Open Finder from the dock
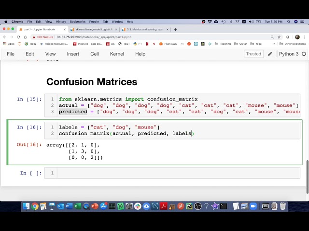Viewport: 309px width, 231px height. click(26, 206)
